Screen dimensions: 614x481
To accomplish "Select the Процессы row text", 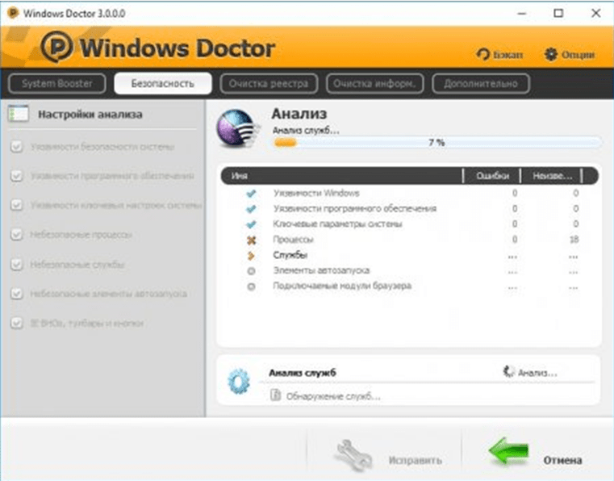I will [x=294, y=240].
